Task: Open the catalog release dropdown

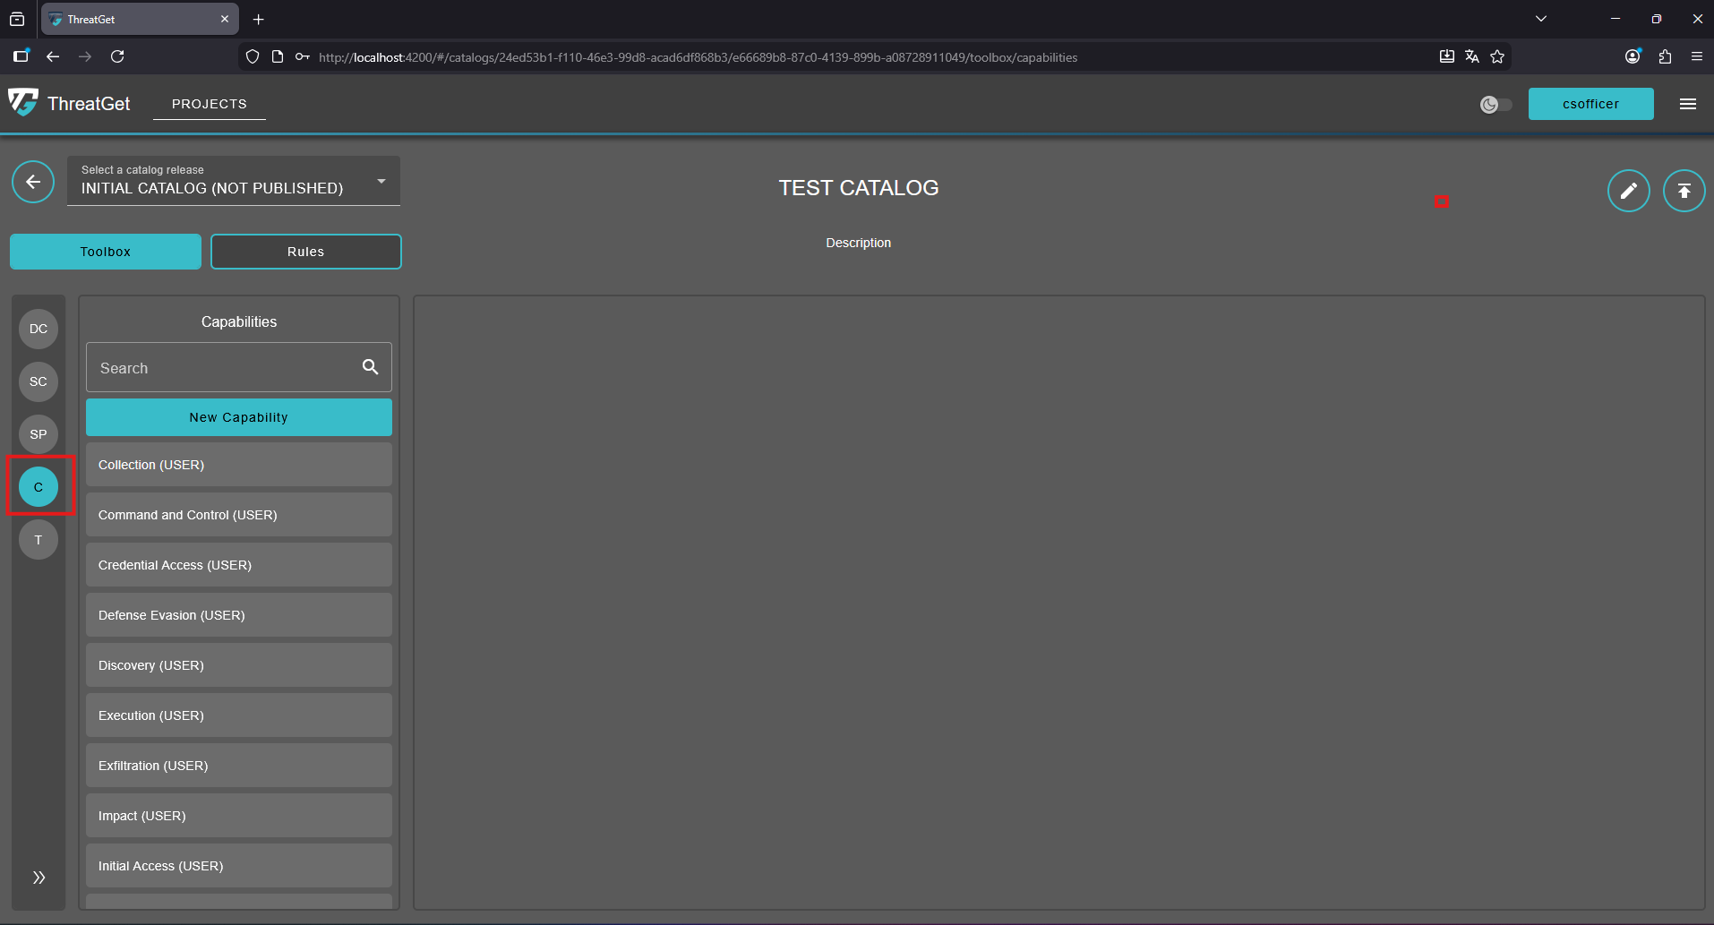Action: pyautogui.click(x=234, y=182)
